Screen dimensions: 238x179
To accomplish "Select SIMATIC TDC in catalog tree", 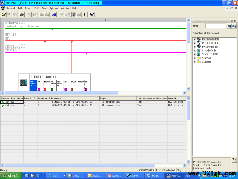I will pyautogui.click(x=210, y=54).
